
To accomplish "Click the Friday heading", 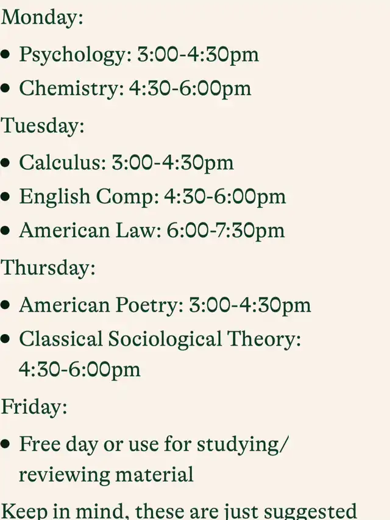I will pyautogui.click(x=34, y=407).
